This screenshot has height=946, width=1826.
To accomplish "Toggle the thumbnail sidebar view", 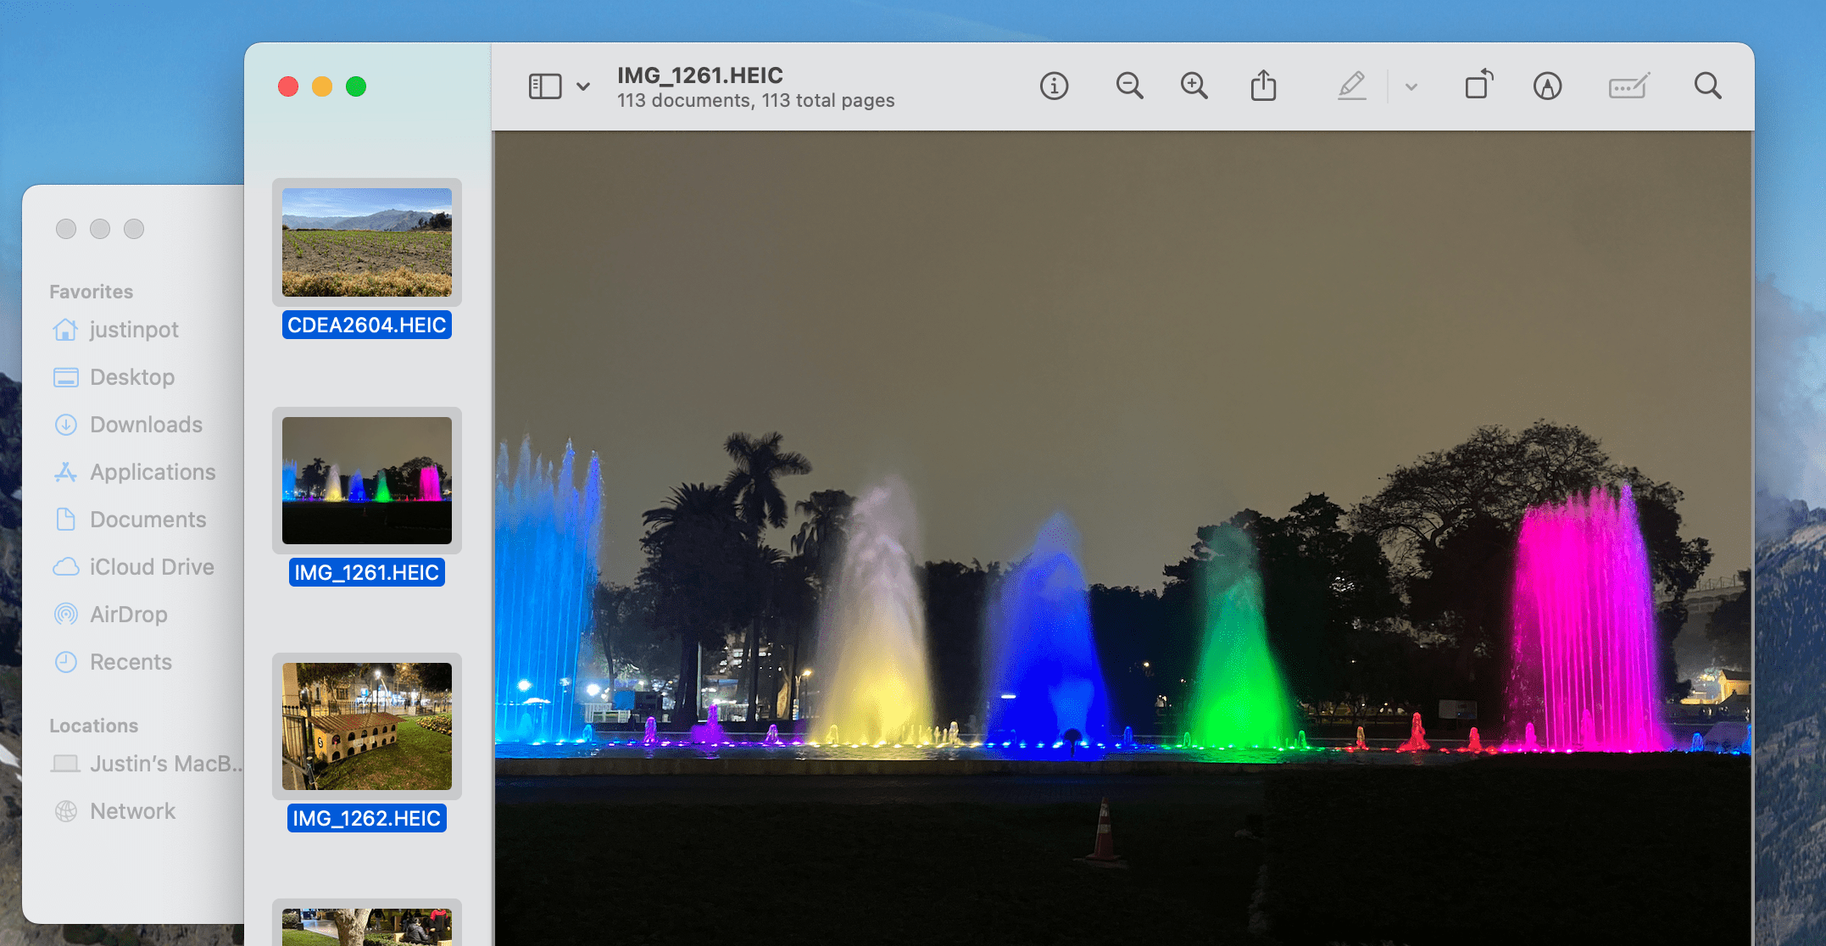I will [545, 86].
